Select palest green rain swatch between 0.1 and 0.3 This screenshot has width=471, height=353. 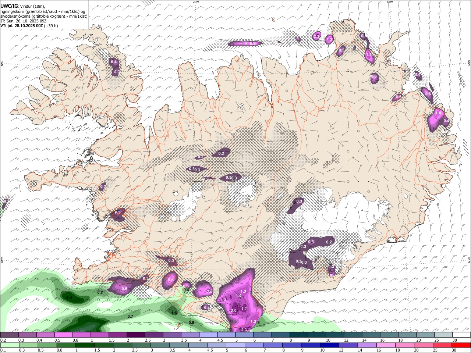pyautogui.click(x=9, y=345)
